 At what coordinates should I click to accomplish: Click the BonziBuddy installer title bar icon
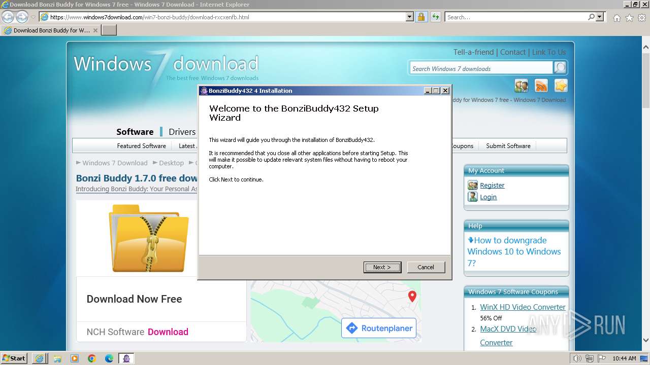204,91
